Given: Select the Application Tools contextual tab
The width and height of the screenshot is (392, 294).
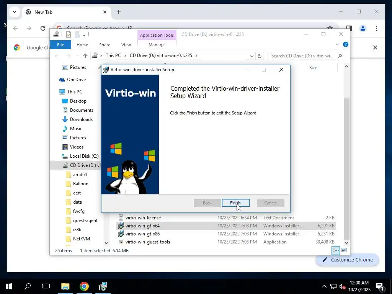Looking at the screenshot, I should click(157, 35).
